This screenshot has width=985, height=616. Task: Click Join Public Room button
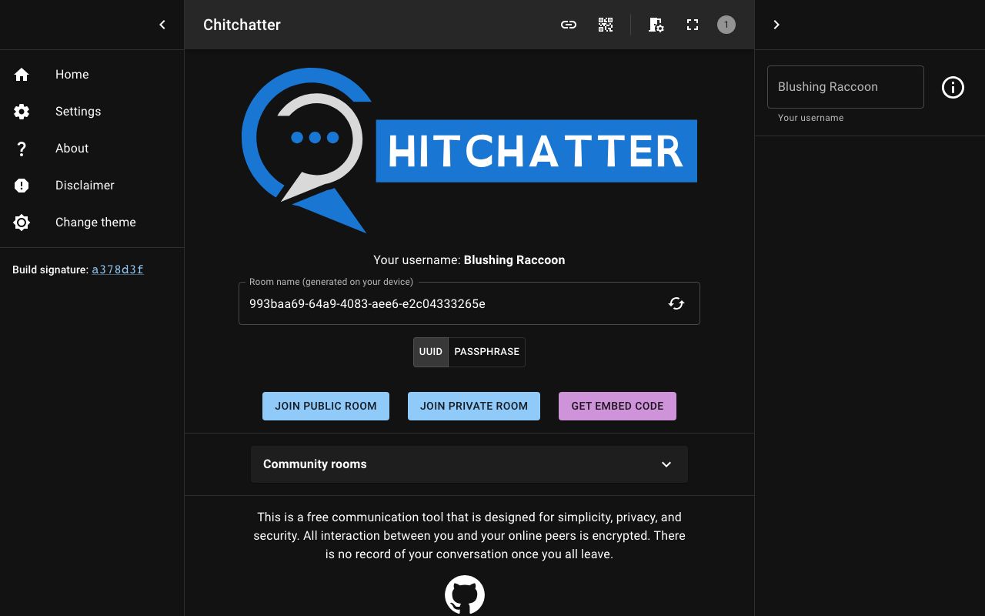[x=326, y=406]
